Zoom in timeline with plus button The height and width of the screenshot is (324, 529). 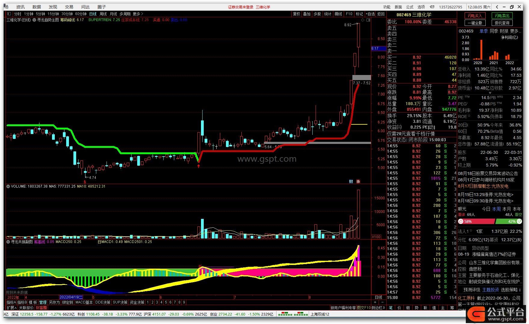click(376, 302)
